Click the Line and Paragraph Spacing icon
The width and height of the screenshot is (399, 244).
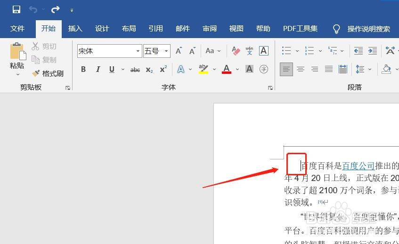point(360,69)
